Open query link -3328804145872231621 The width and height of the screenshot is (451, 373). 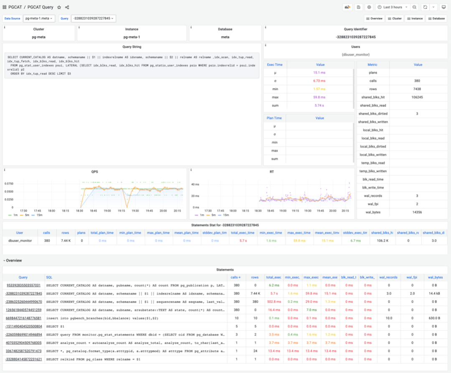click(23, 359)
